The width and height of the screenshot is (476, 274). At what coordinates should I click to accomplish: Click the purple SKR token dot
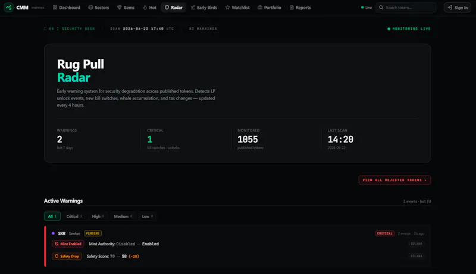pyautogui.click(x=53, y=233)
